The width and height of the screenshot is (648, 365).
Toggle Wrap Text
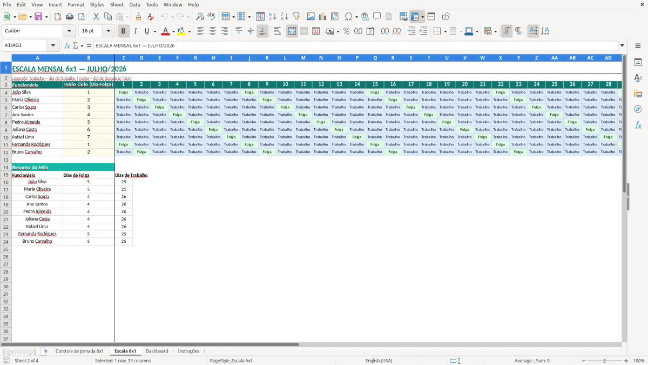click(278, 31)
